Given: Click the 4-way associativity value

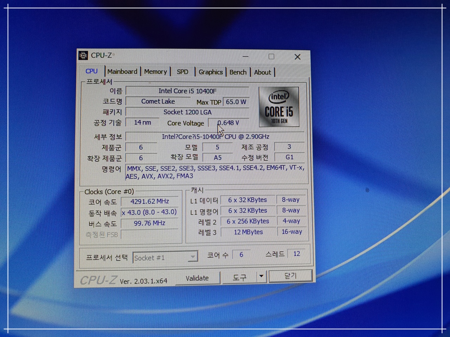Looking at the screenshot, I should pyautogui.click(x=291, y=221).
